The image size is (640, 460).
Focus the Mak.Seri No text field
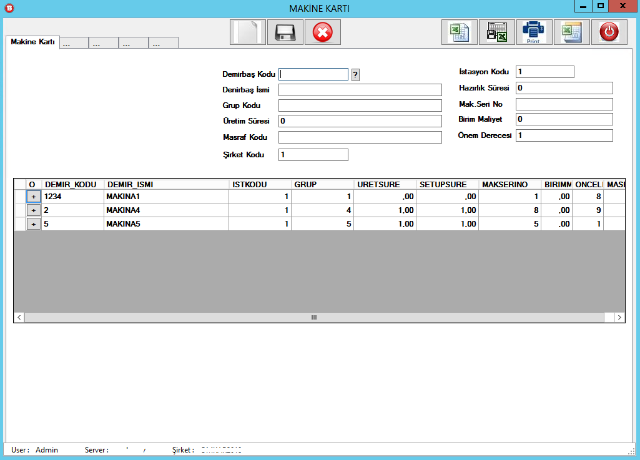coord(564,104)
